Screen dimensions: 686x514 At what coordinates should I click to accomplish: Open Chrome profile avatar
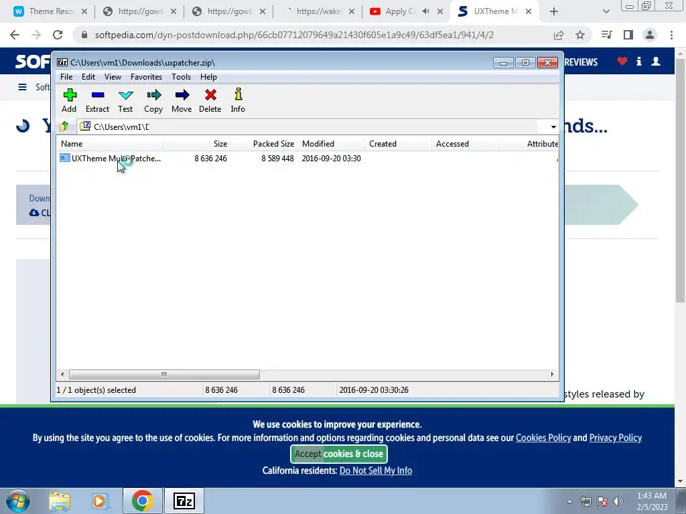[650, 35]
